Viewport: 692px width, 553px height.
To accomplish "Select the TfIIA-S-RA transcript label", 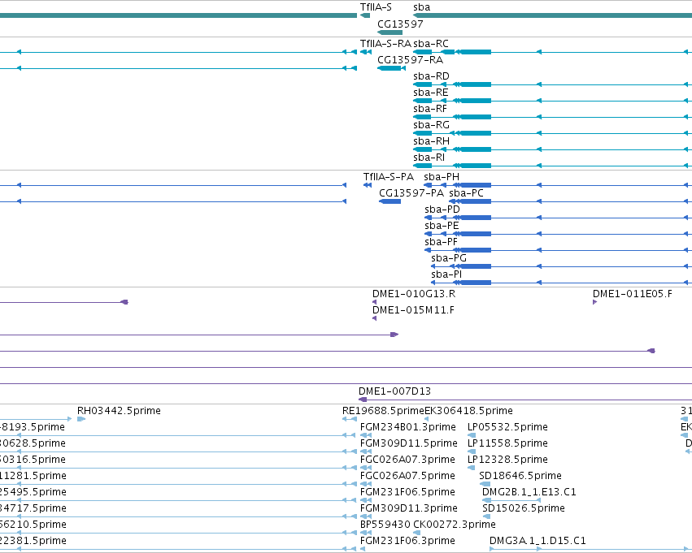I will (385, 44).
